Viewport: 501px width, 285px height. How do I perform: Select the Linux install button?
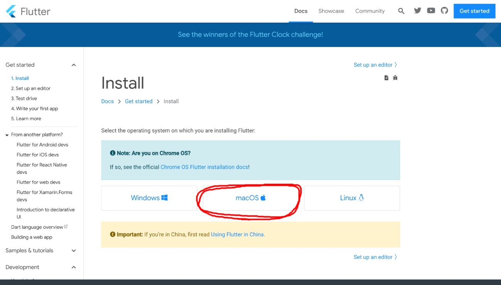tap(352, 198)
